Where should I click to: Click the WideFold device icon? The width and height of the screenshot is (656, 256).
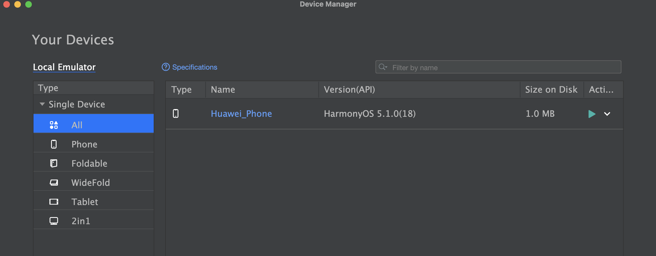[x=54, y=183]
